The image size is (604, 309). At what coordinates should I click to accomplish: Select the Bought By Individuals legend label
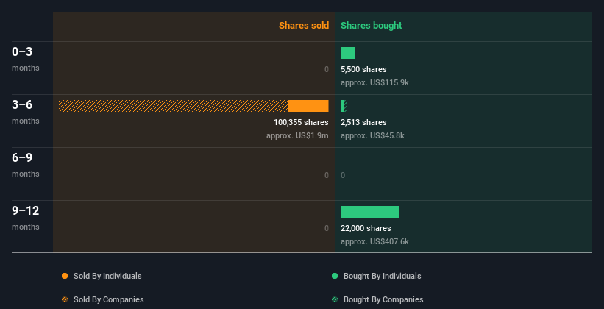(382, 276)
